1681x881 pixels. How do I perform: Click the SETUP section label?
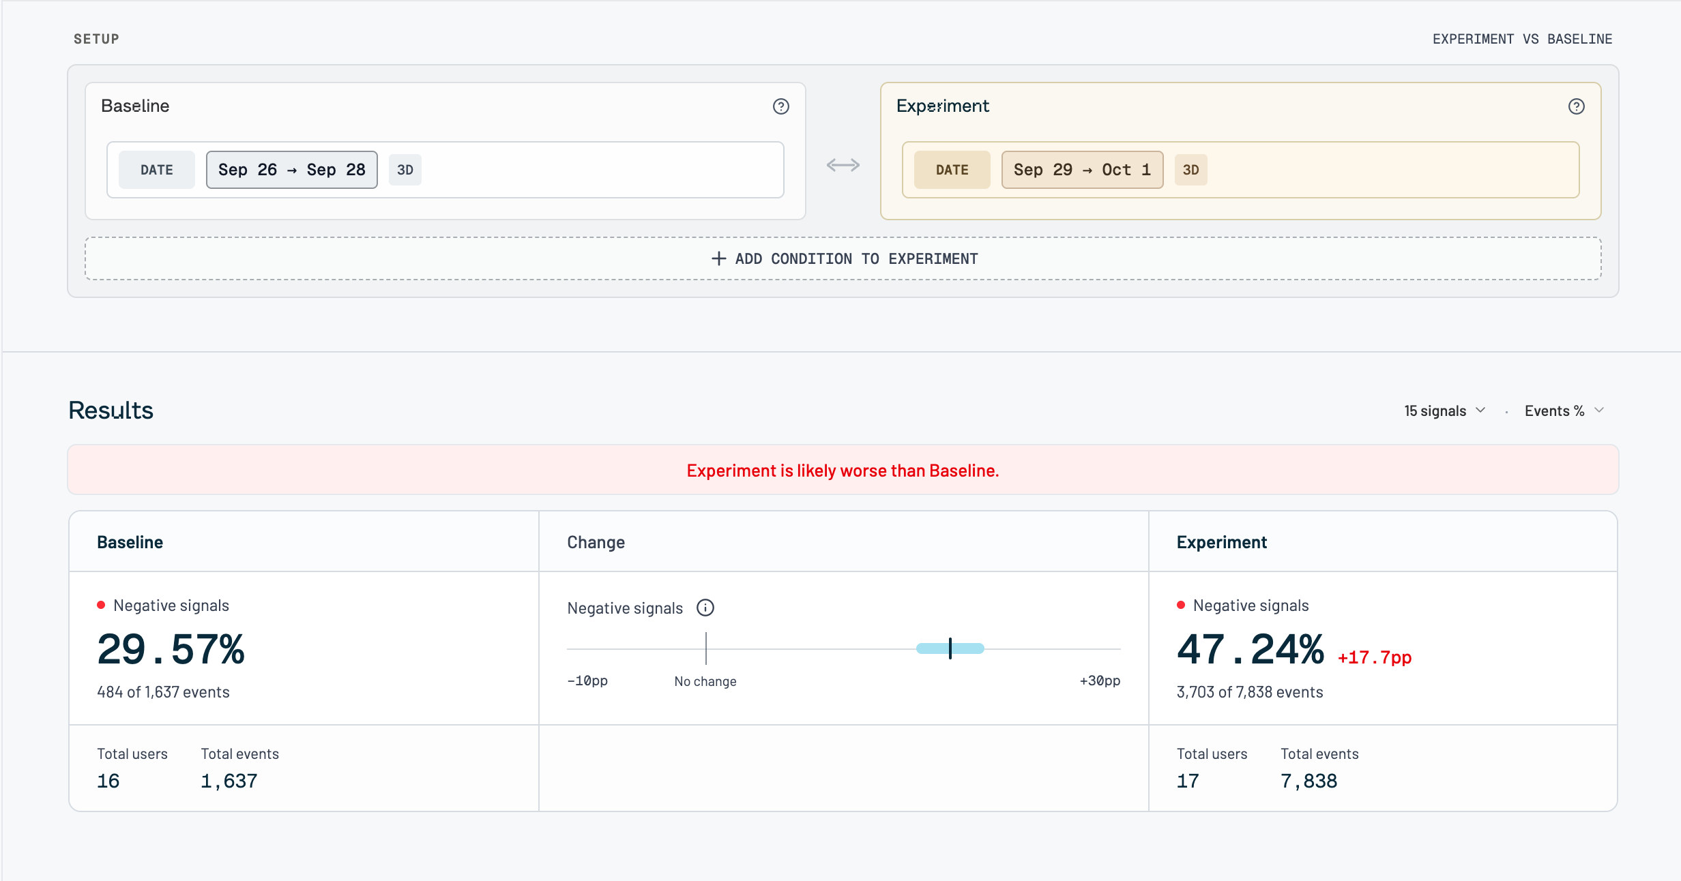(96, 39)
